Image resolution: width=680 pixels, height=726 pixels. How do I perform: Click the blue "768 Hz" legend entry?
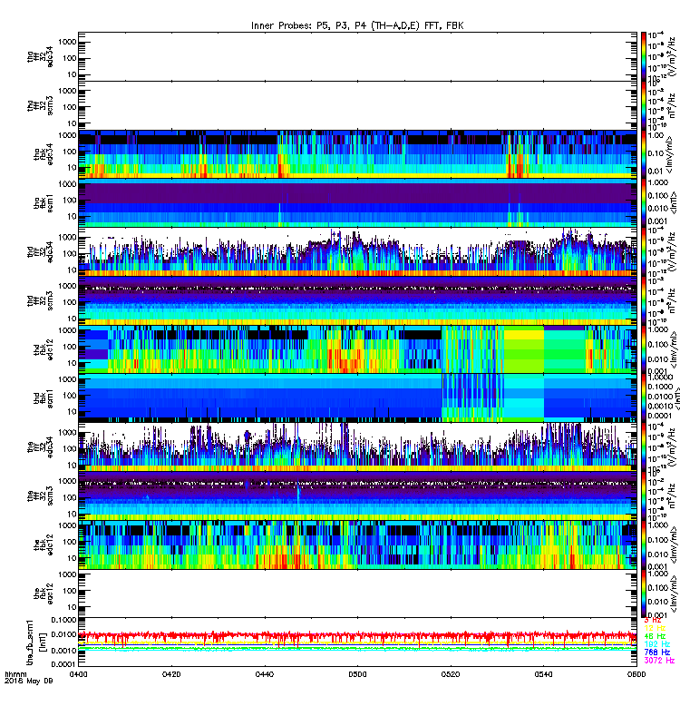pyautogui.click(x=656, y=652)
